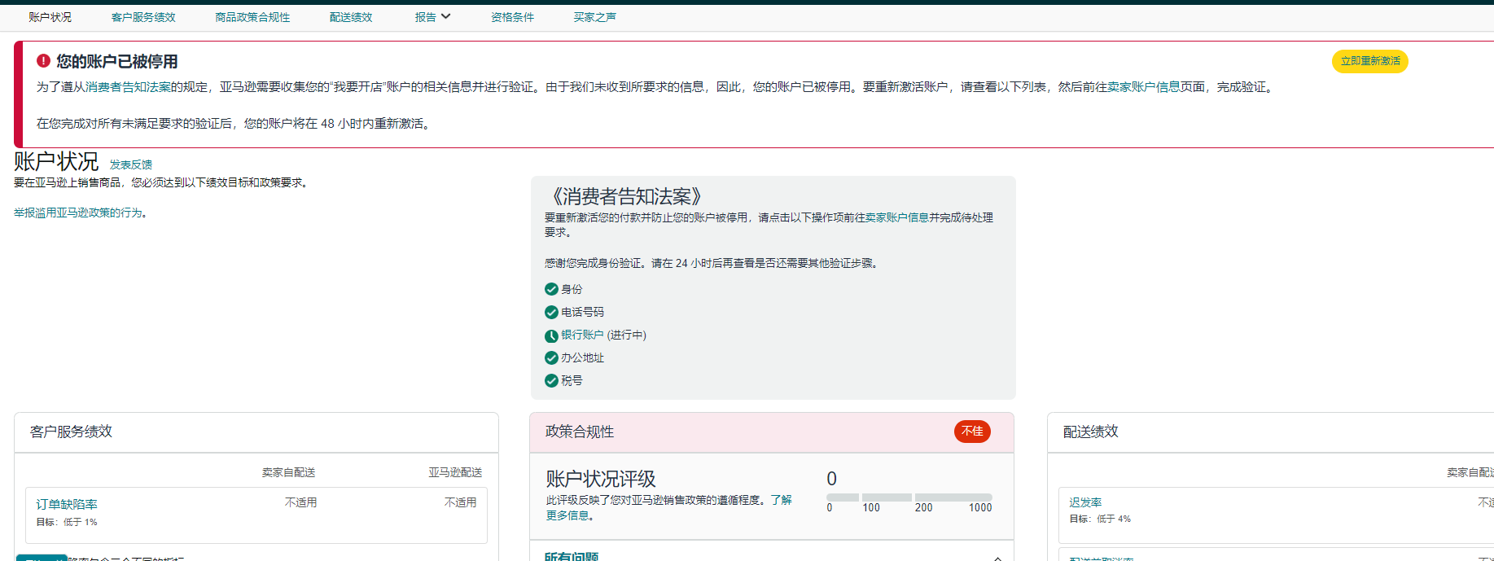The image size is (1494, 561).
Task: Open the 报告 dropdown menu
Action: (432, 17)
